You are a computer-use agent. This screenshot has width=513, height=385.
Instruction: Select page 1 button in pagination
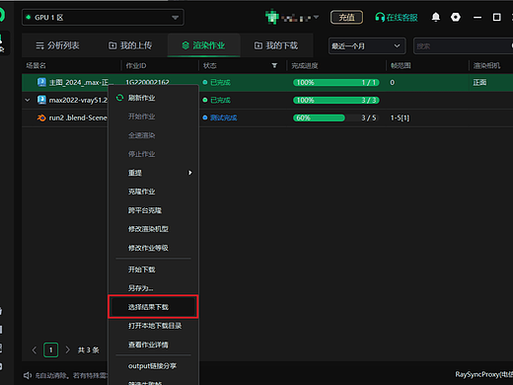(x=51, y=349)
